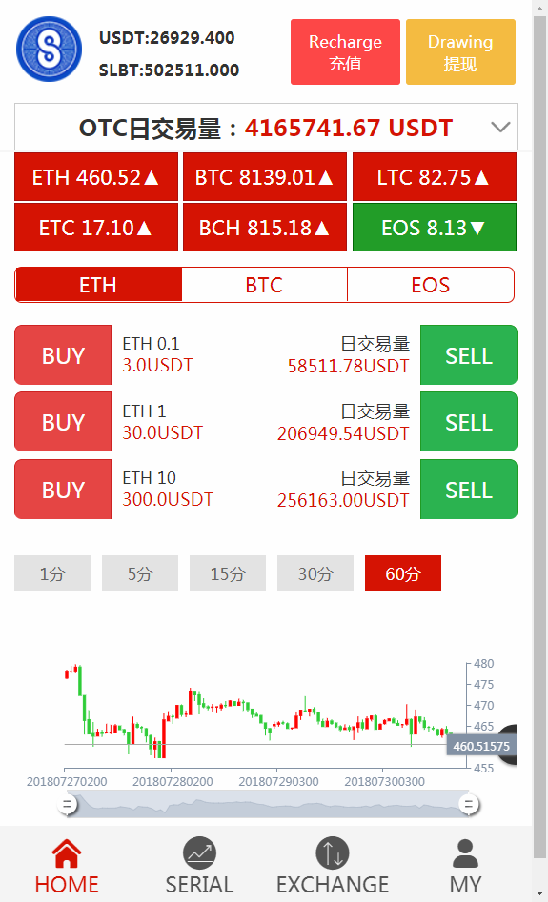Open MY profile person icon
Viewport: 548px width, 902px height.
[465, 853]
